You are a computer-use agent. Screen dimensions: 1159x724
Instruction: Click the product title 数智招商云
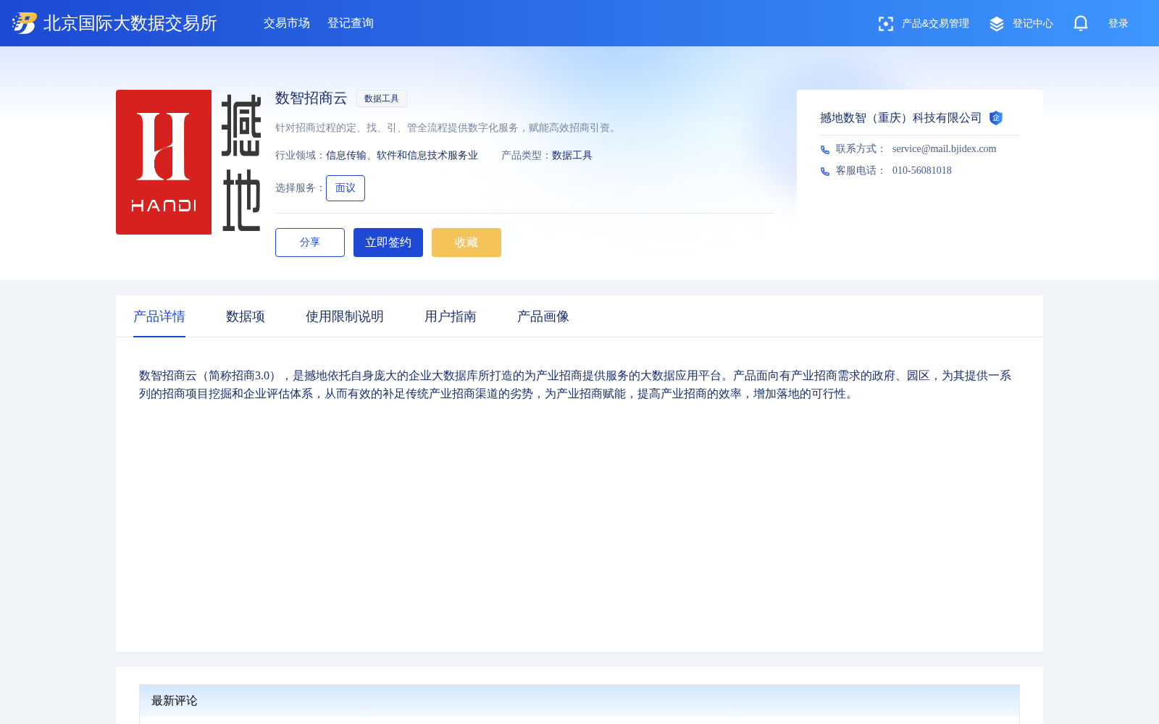(311, 98)
